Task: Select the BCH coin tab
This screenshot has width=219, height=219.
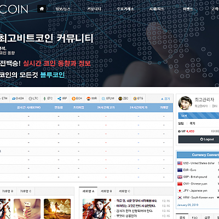Action: pyautogui.click(x=77, y=99)
